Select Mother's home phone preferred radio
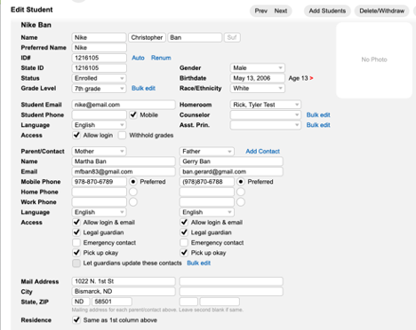The image size is (416, 330). click(x=133, y=192)
